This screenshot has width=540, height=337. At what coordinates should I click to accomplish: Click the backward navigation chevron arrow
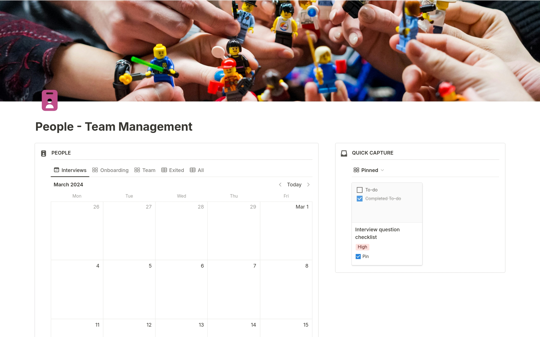[280, 184]
